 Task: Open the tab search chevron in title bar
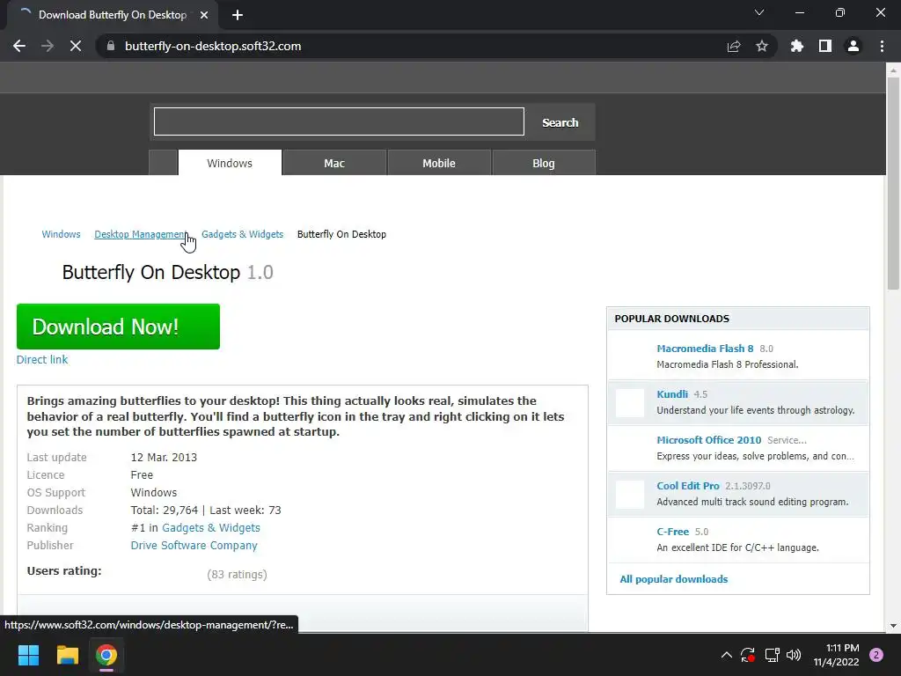759,12
